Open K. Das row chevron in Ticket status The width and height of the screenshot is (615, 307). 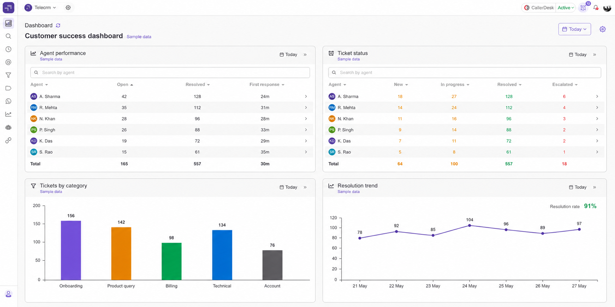tap(597, 141)
